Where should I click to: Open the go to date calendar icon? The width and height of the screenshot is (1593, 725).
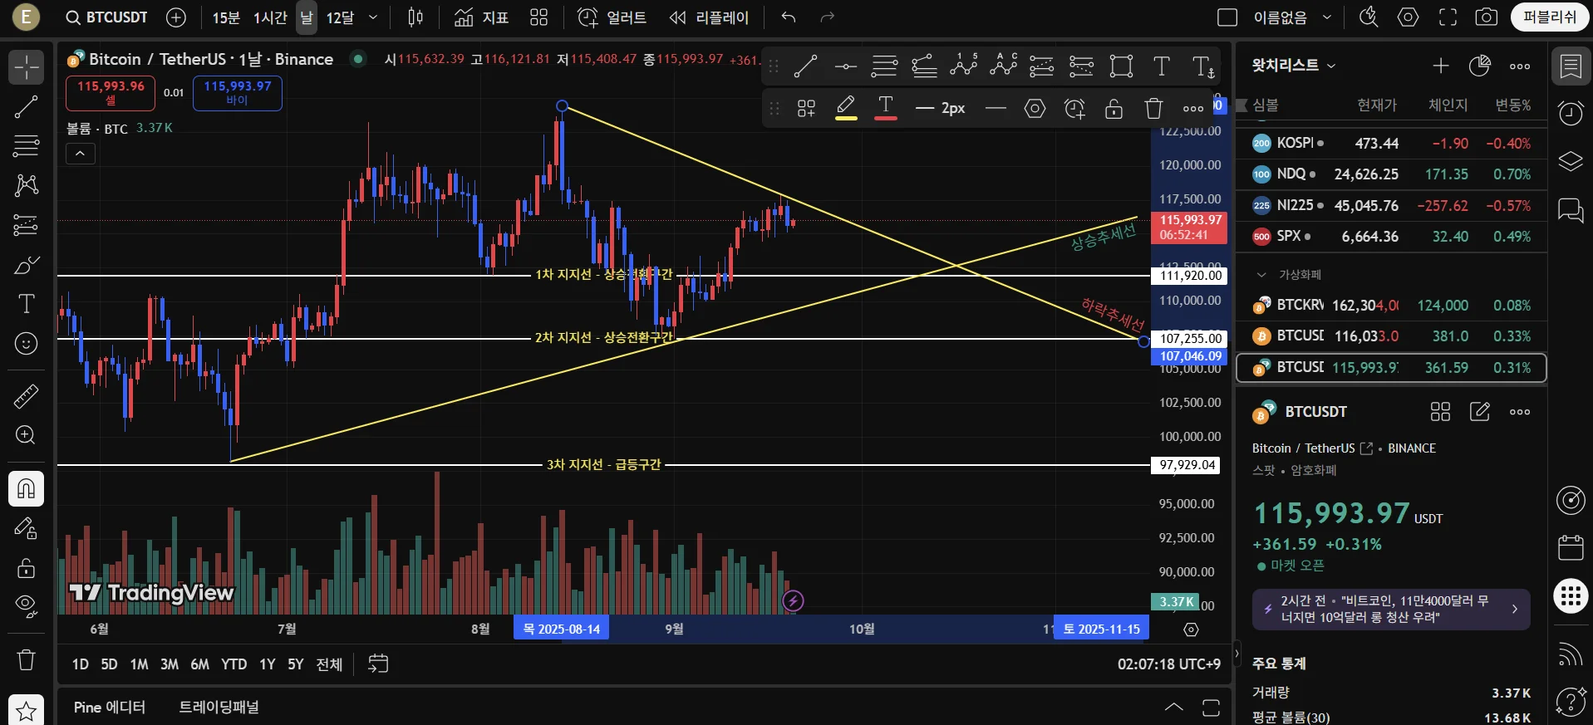point(378,664)
